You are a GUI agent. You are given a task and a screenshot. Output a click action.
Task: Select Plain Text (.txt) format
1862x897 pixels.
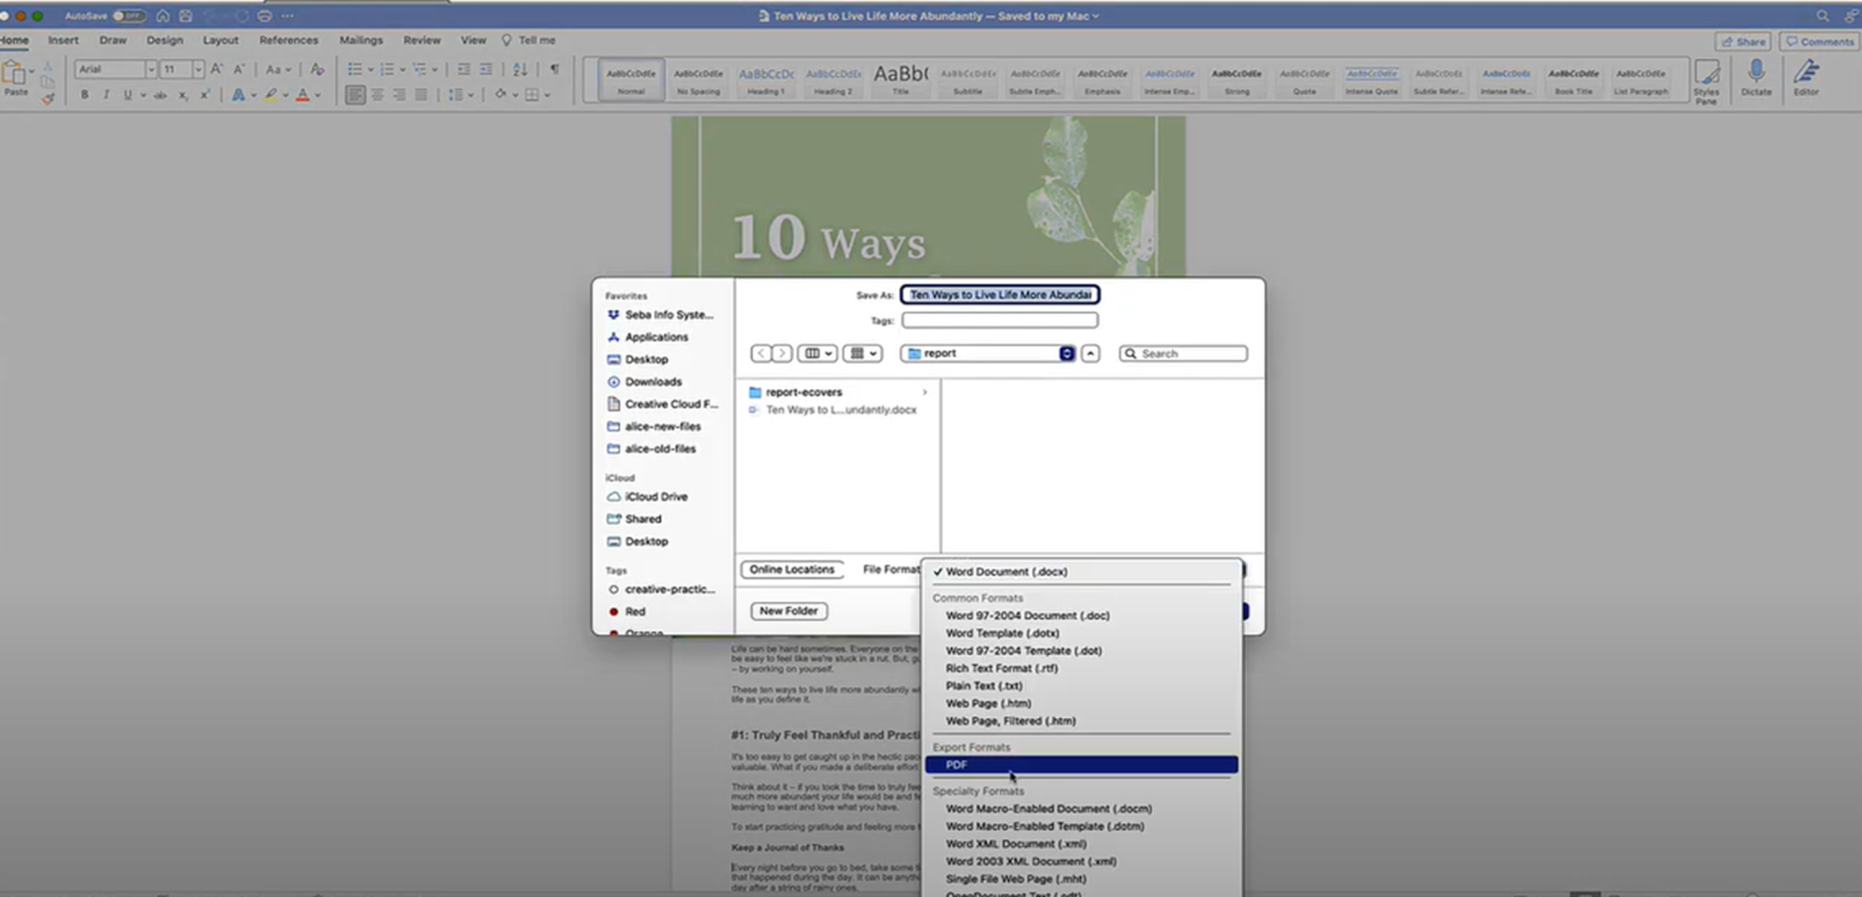984,686
